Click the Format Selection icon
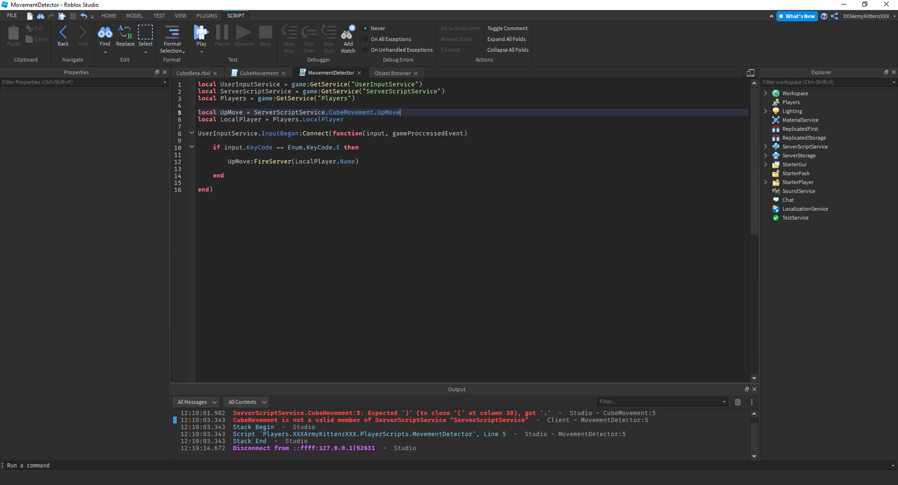Image resolution: width=898 pixels, height=485 pixels. pos(172,34)
